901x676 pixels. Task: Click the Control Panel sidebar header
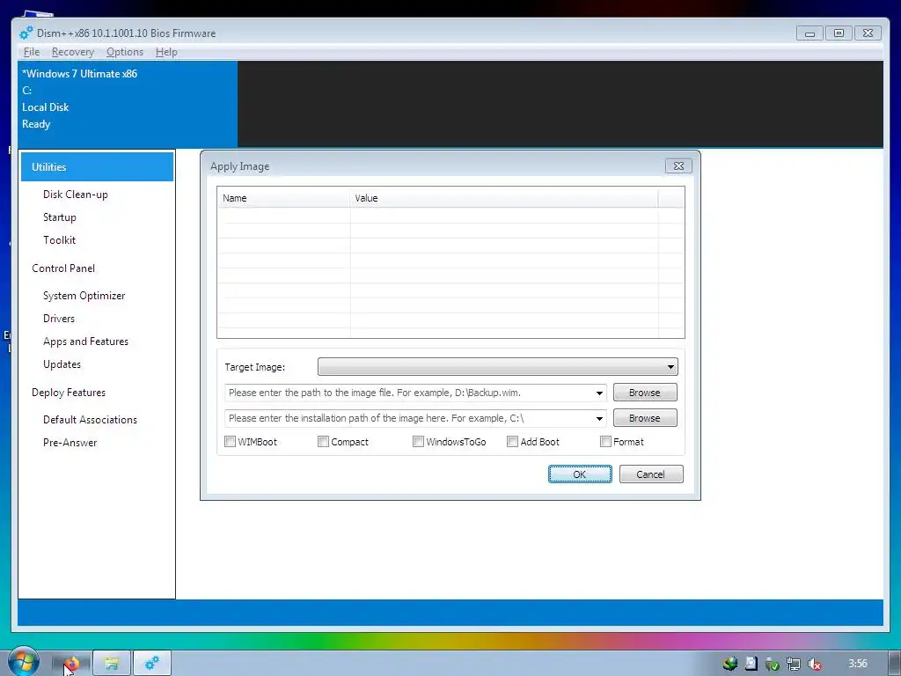point(63,268)
